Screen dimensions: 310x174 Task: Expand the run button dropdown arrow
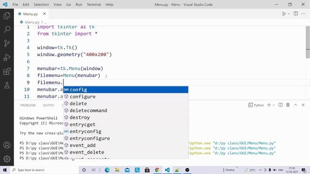[289, 14]
